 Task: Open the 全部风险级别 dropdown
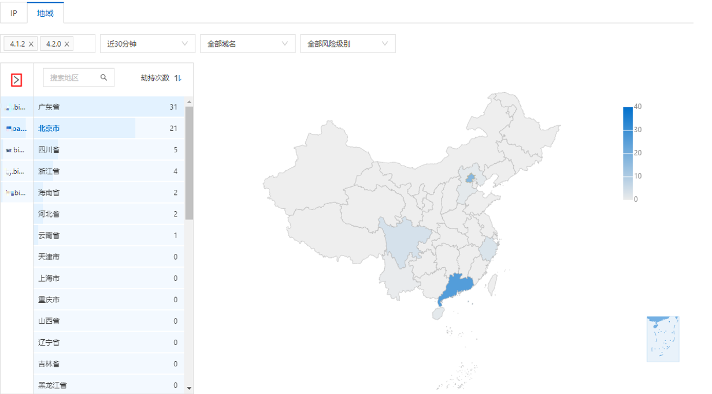click(x=348, y=43)
